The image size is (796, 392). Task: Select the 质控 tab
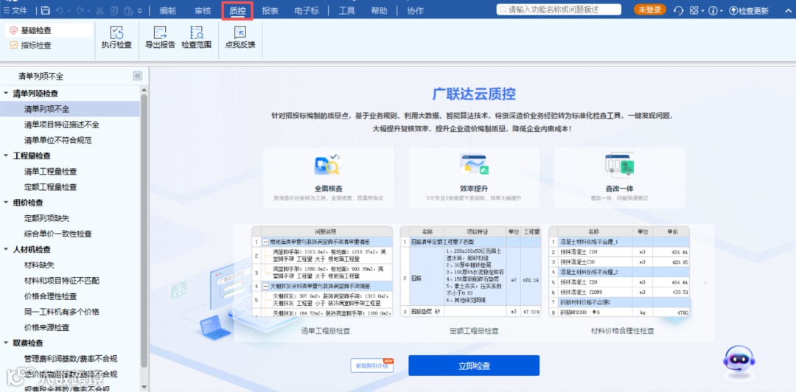237,10
